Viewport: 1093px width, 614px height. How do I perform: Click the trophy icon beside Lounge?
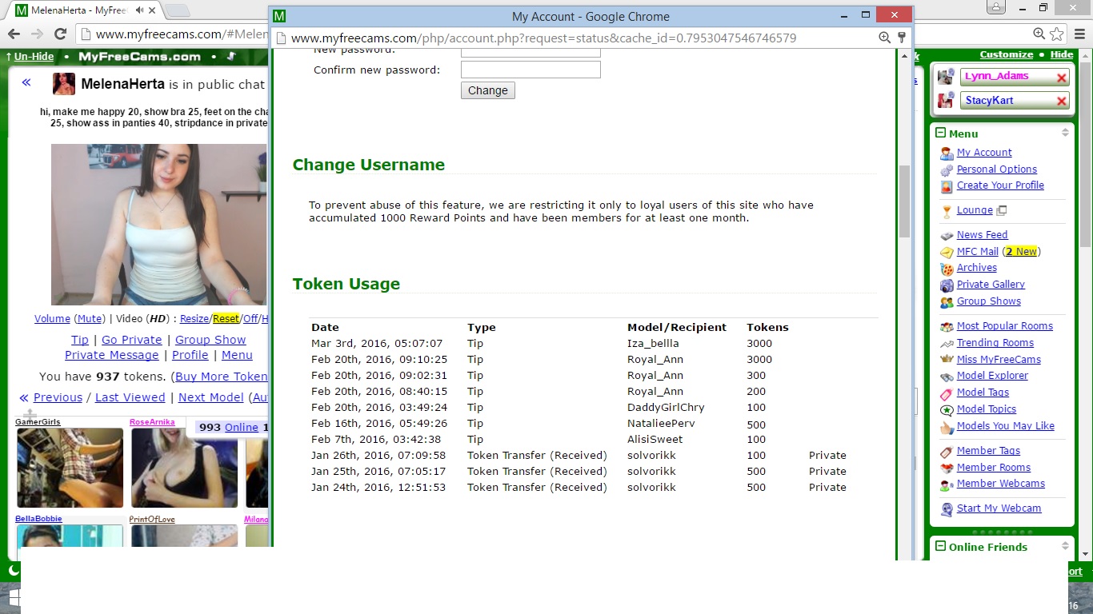(947, 211)
